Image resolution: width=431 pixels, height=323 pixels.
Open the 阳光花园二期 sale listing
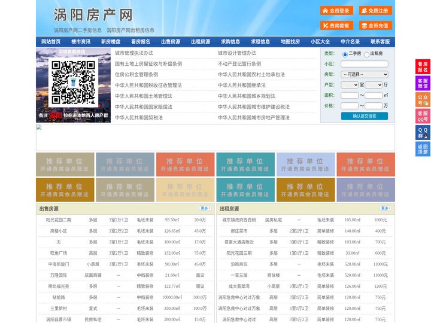[x=59, y=220]
